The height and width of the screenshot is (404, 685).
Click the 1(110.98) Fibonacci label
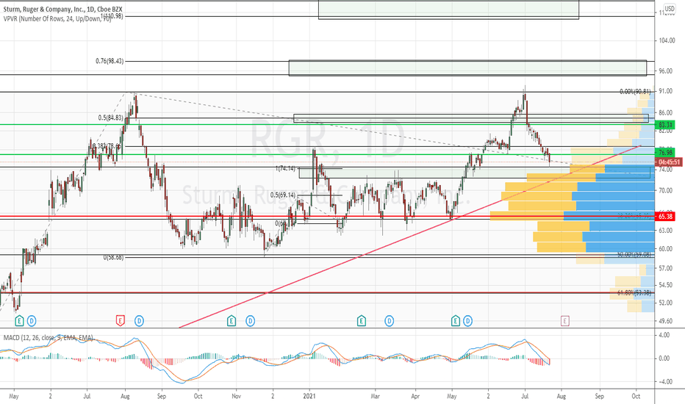tap(112, 16)
